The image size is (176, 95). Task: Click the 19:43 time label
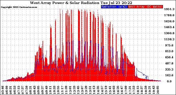[x=154, y=90]
